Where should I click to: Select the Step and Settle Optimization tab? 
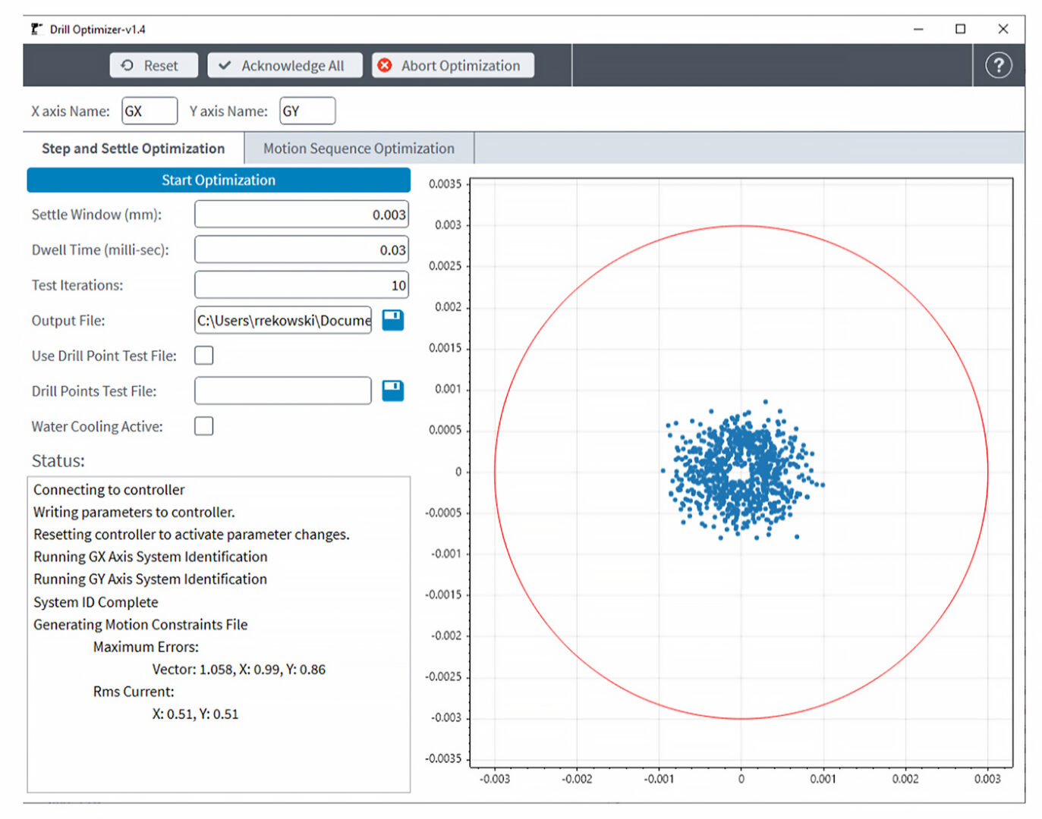pos(134,148)
